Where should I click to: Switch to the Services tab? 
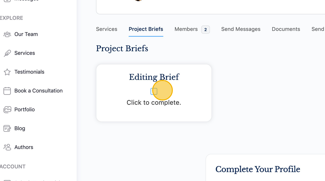click(x=106, y=29)
